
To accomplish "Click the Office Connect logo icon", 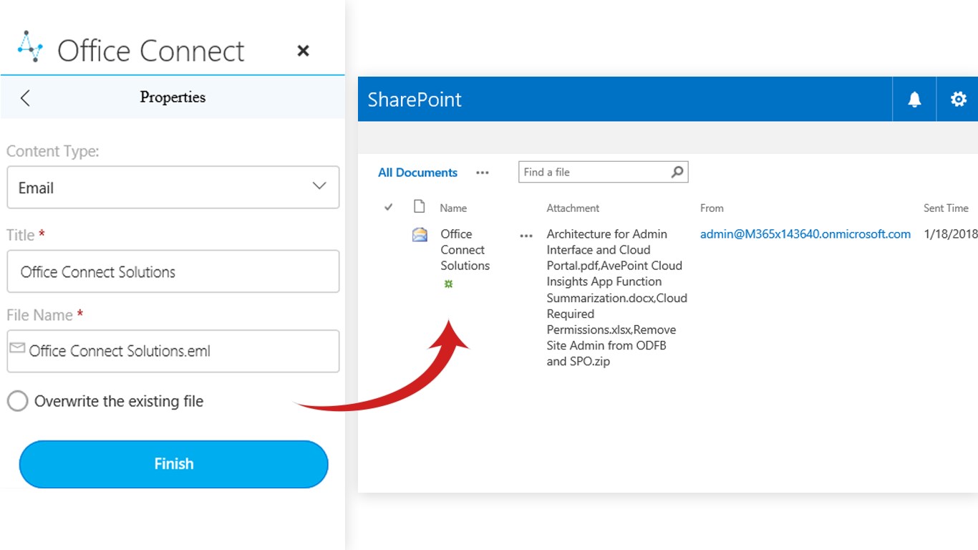I will pos(30,47).
